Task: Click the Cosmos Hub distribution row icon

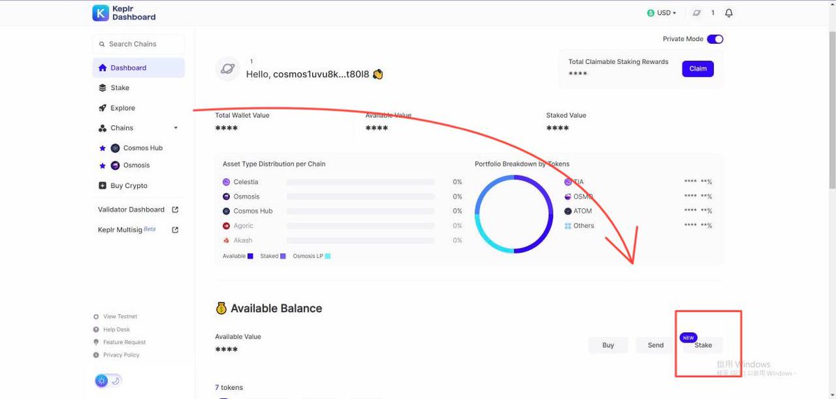Action: tap(226, 211)
